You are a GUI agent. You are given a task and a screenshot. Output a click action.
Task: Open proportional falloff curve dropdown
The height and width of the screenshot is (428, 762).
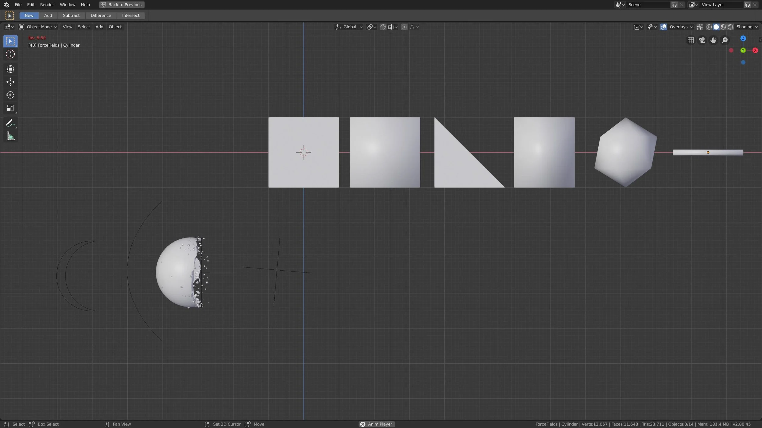tap(414, 27)
